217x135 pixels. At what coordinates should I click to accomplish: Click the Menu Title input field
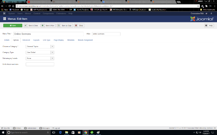click(48, 34)
